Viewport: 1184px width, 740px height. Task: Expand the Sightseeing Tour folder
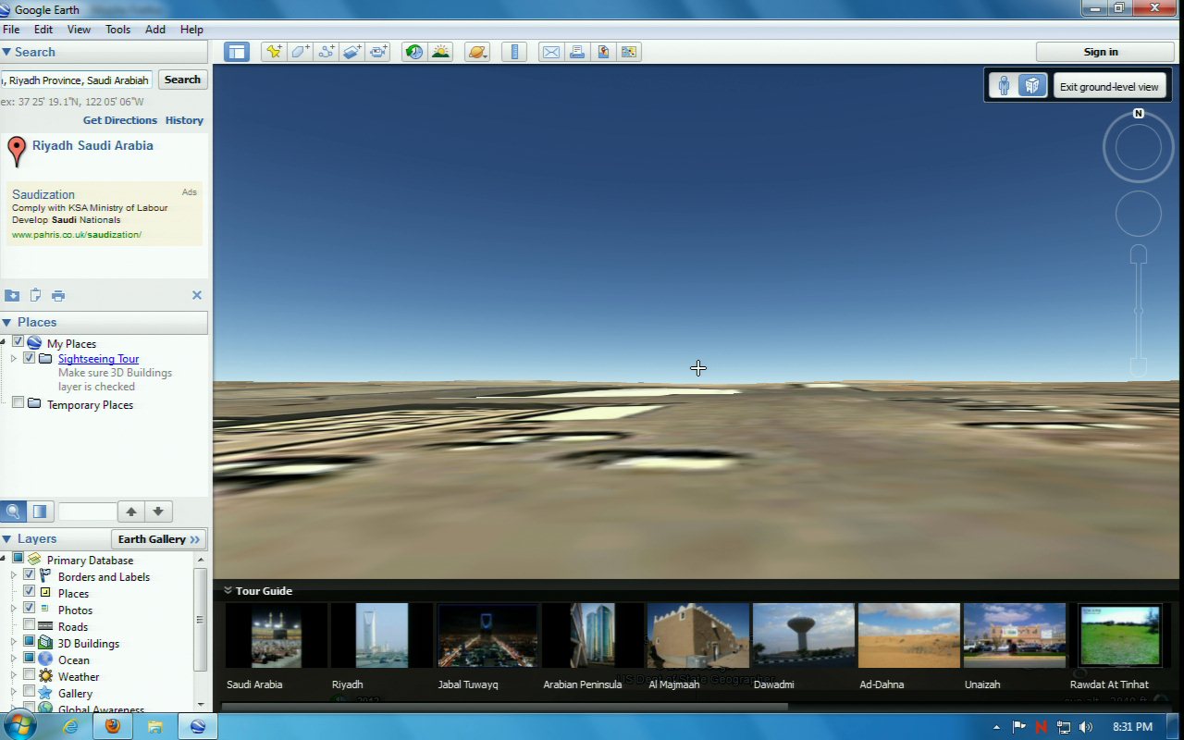(14, 359)
